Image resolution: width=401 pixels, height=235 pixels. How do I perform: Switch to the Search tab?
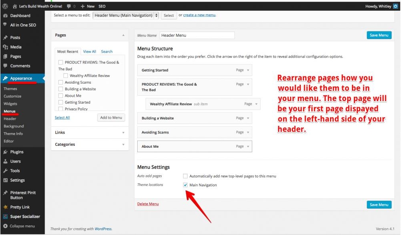(x=107, y=51)
